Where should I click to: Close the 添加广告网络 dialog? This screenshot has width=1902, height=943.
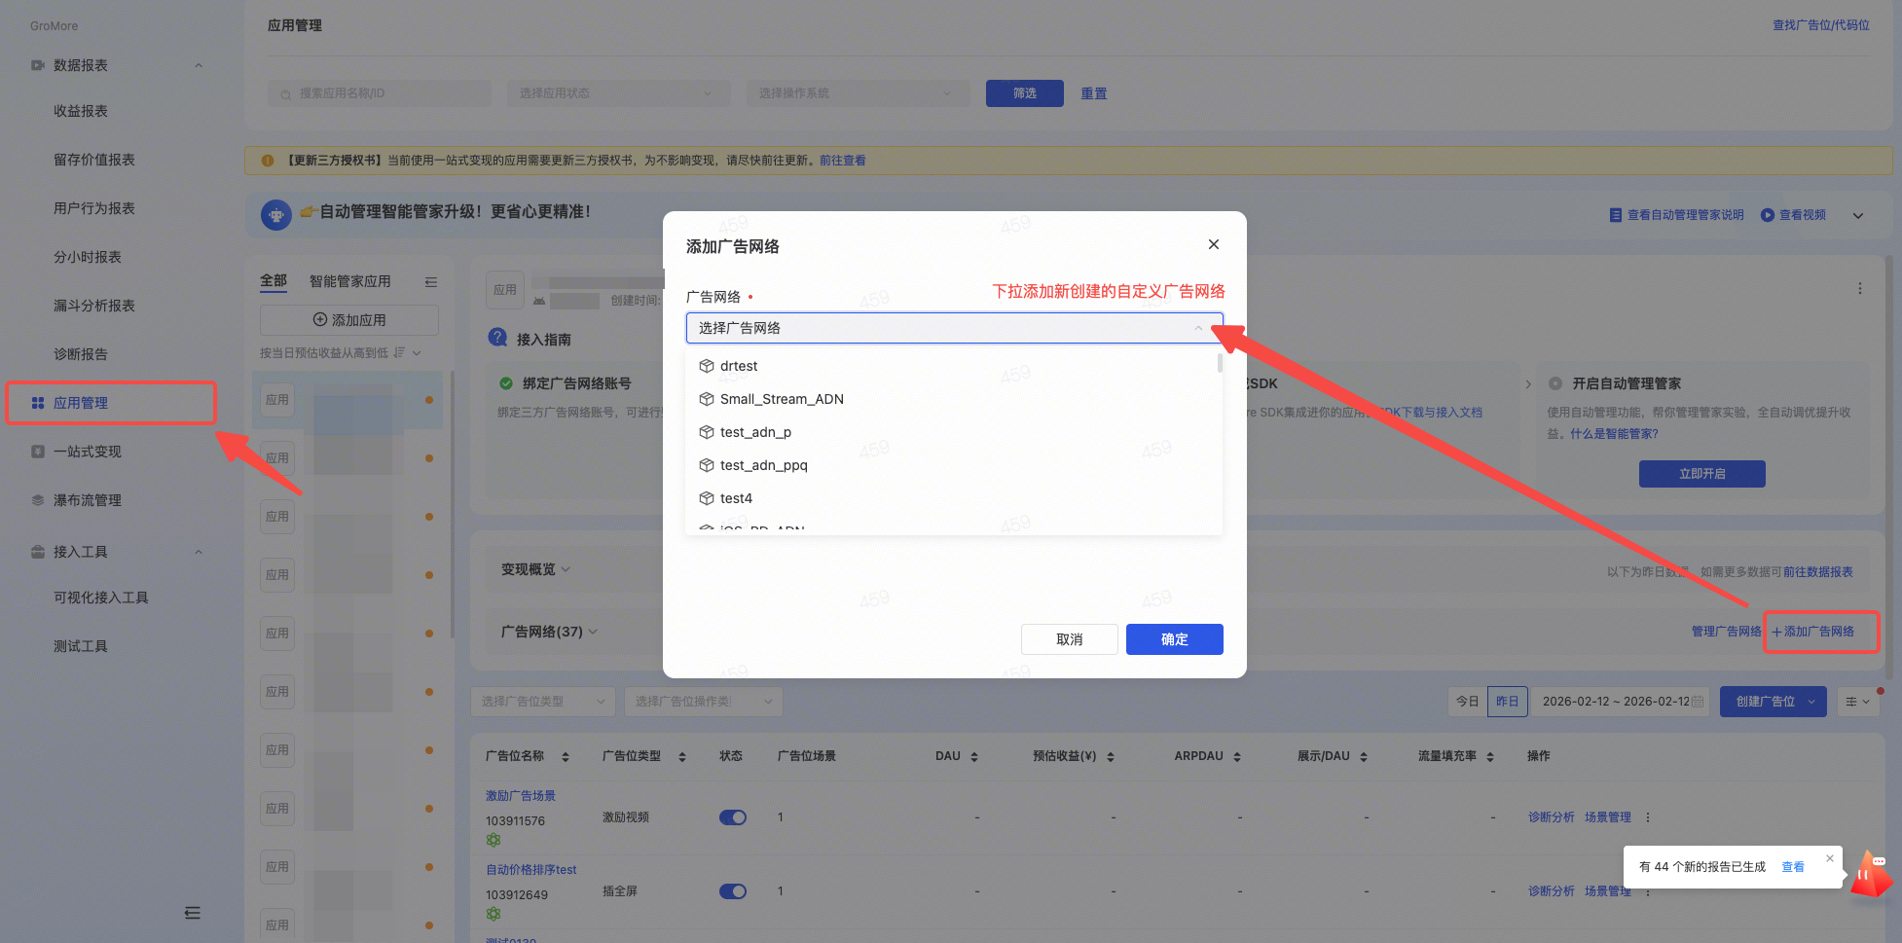tap(1213, 244)
